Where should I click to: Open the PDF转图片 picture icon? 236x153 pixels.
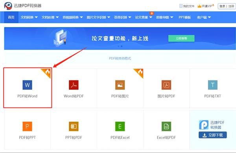(x=120, y=85)
